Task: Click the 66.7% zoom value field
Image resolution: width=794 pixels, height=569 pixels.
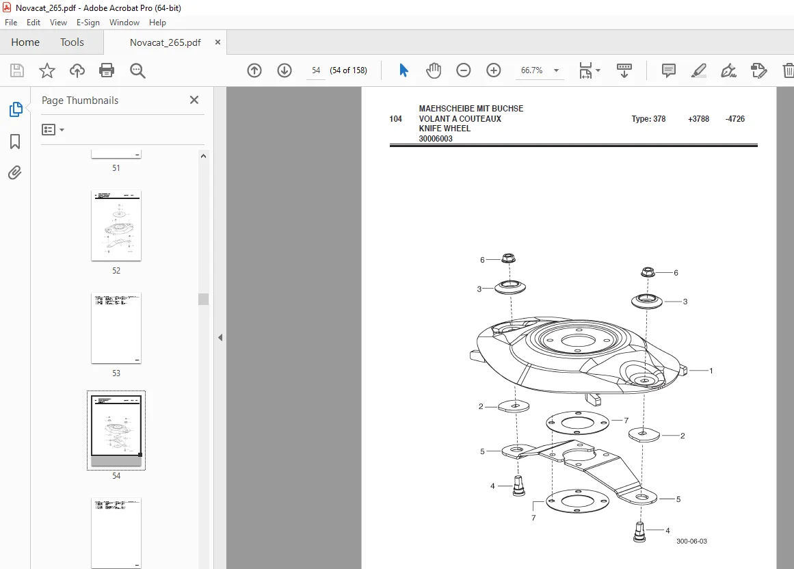Action: [531, 70]
